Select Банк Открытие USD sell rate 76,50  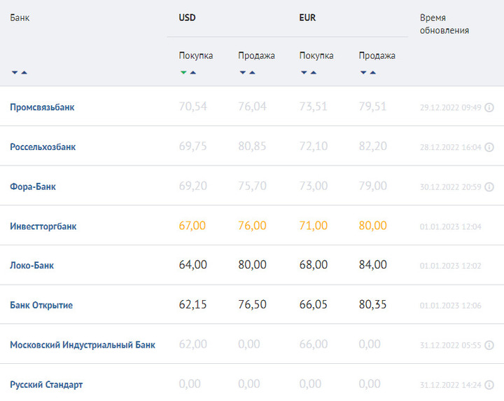click(252, 304)
